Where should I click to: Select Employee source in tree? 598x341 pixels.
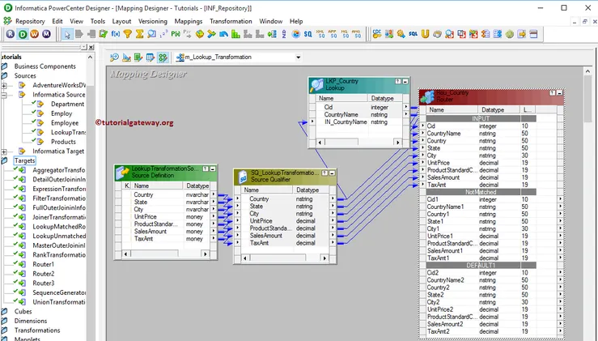point(65,123)
